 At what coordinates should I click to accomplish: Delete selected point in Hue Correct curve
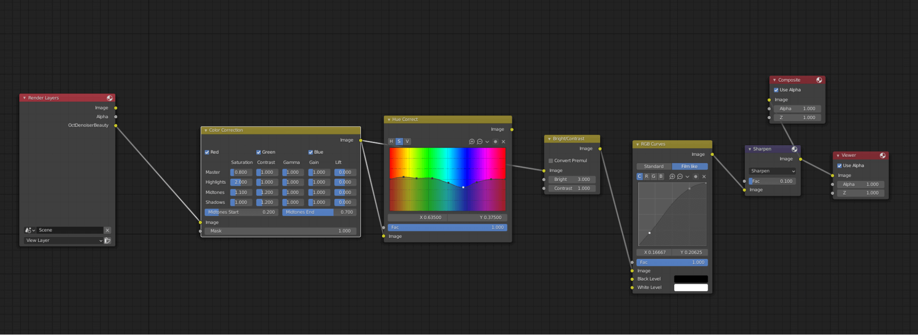point(504,142)
